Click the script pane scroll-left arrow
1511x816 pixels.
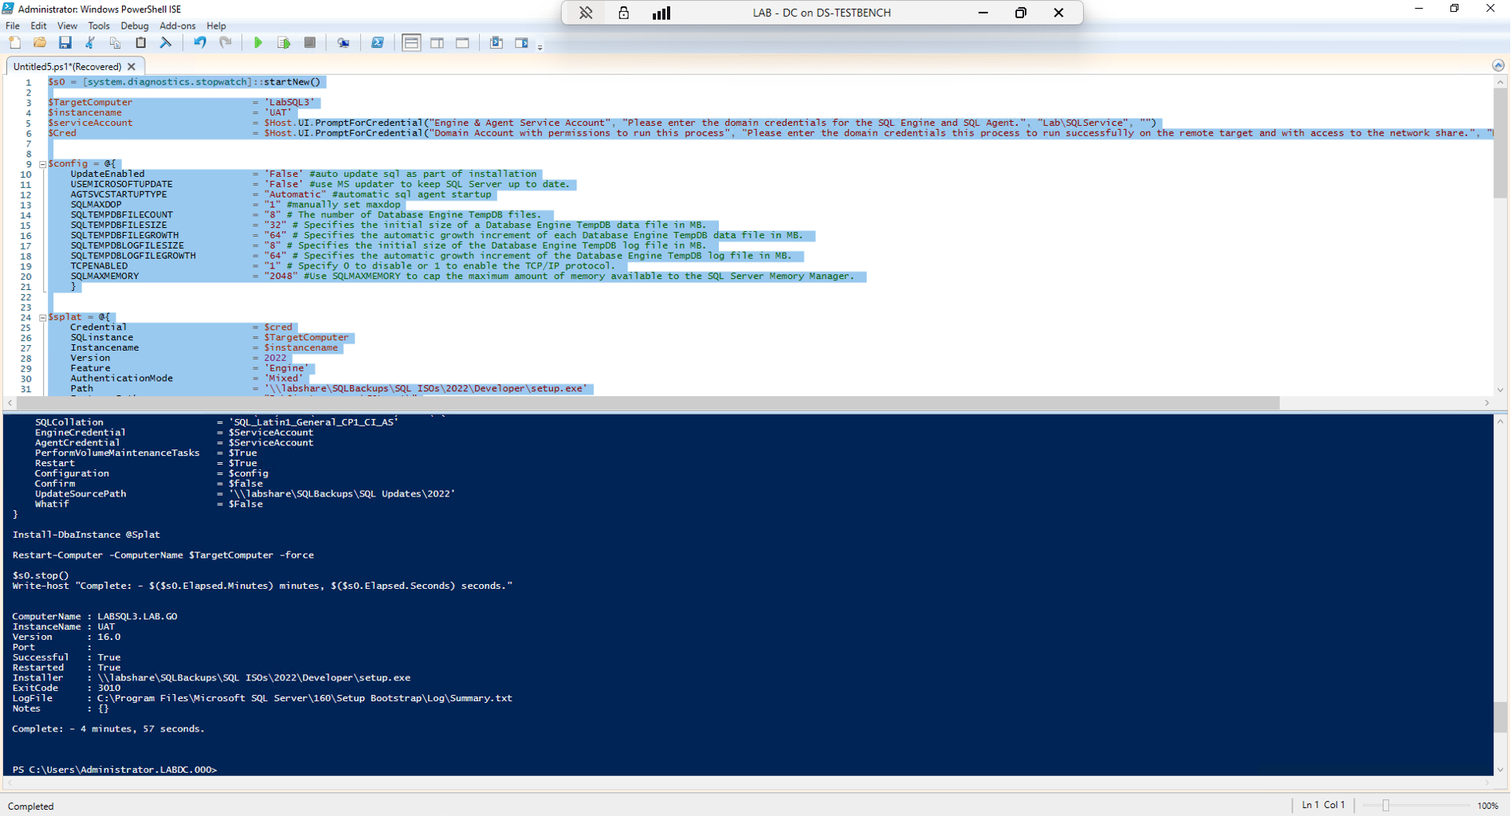(10, 403)
